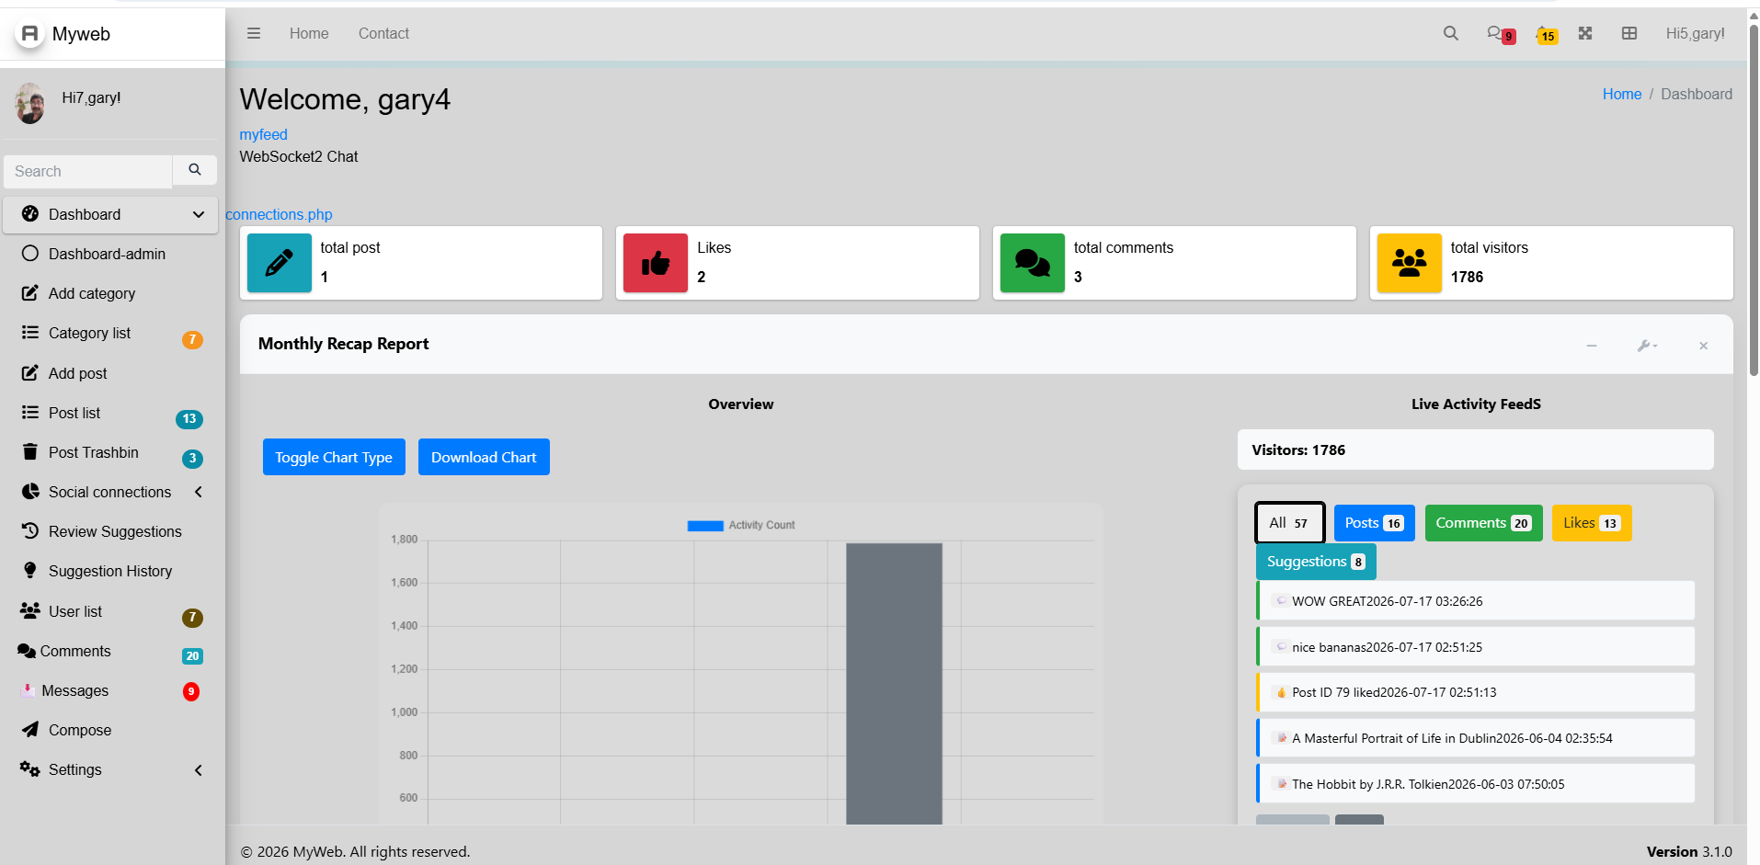Expand the Social connections submenu
Screen dimensions: 1760x865
tap(199, 492)
